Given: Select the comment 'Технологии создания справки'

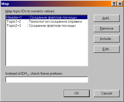Looking at the screenshot, I should point(55,21).
